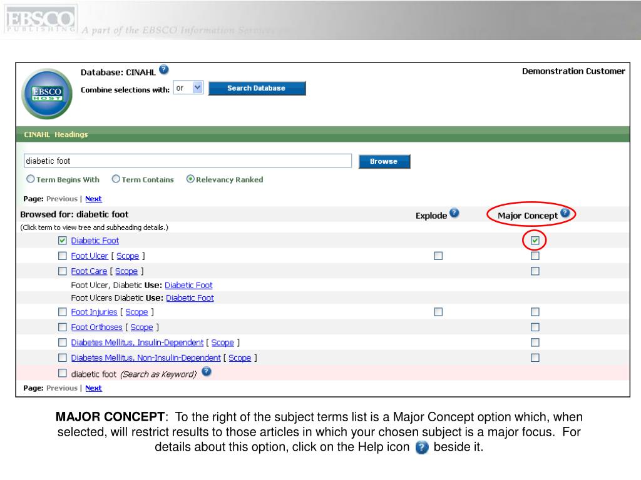Uncheck Major Concept for Diabetic Foot
The width and height of the screenshot is (641, 480).
[535, 241]
